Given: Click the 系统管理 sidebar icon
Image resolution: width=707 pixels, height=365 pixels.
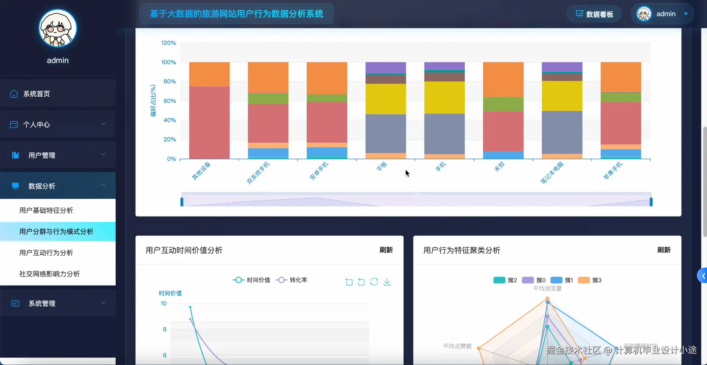Looking at the screenshot, I should tap(15, 303).
